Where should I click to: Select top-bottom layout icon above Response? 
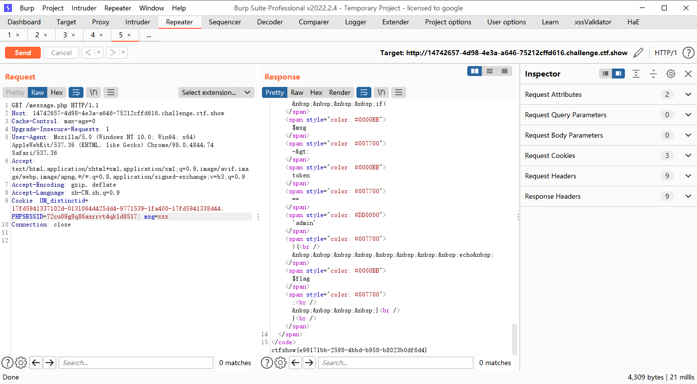point(490,72)
